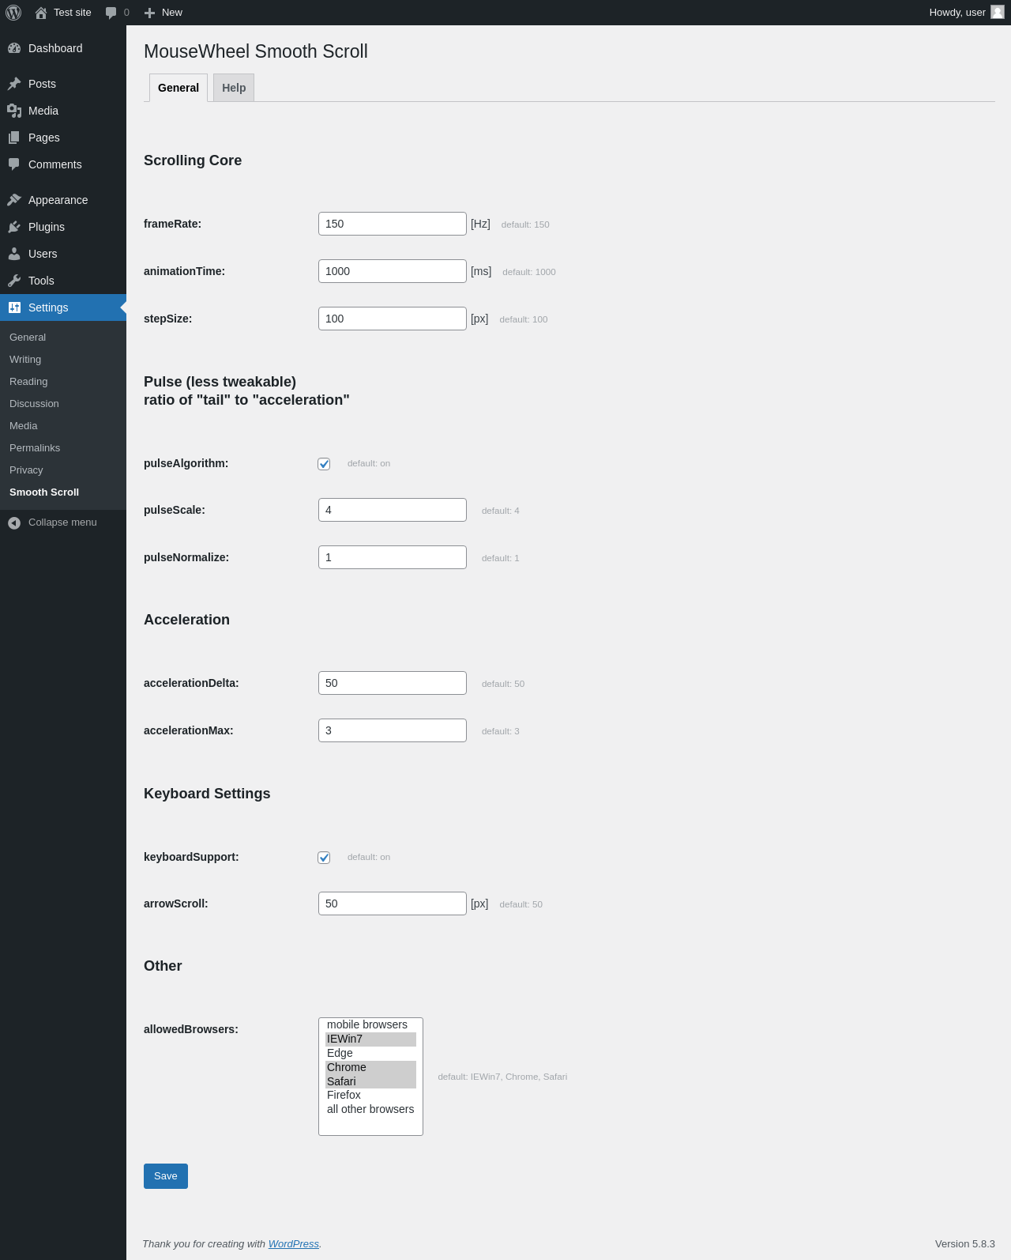Click the Tools wrench icon

click(x=14, y=281)
